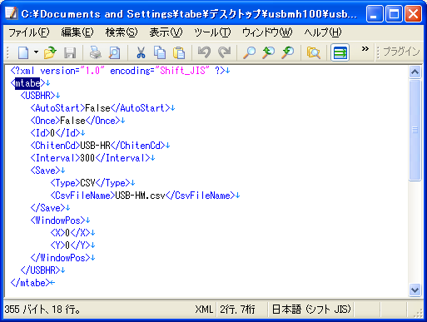This screenshot has width=427, height=322.
Task: Click the xml version declaration line
Action: [120, 71]
